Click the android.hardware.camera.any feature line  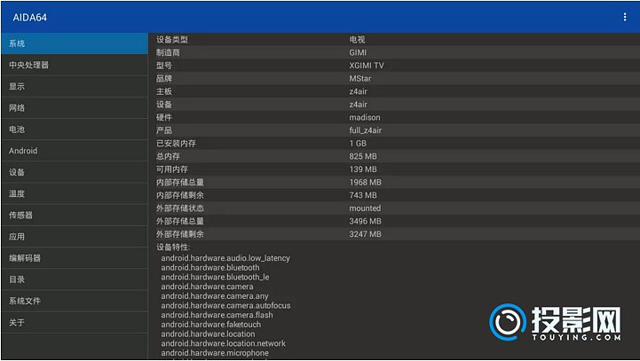click(x=215, y=296)
